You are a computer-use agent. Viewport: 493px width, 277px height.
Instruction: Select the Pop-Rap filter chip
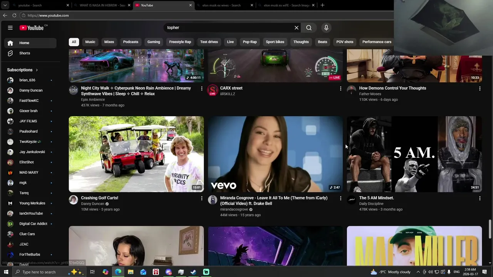click(250, 42)
